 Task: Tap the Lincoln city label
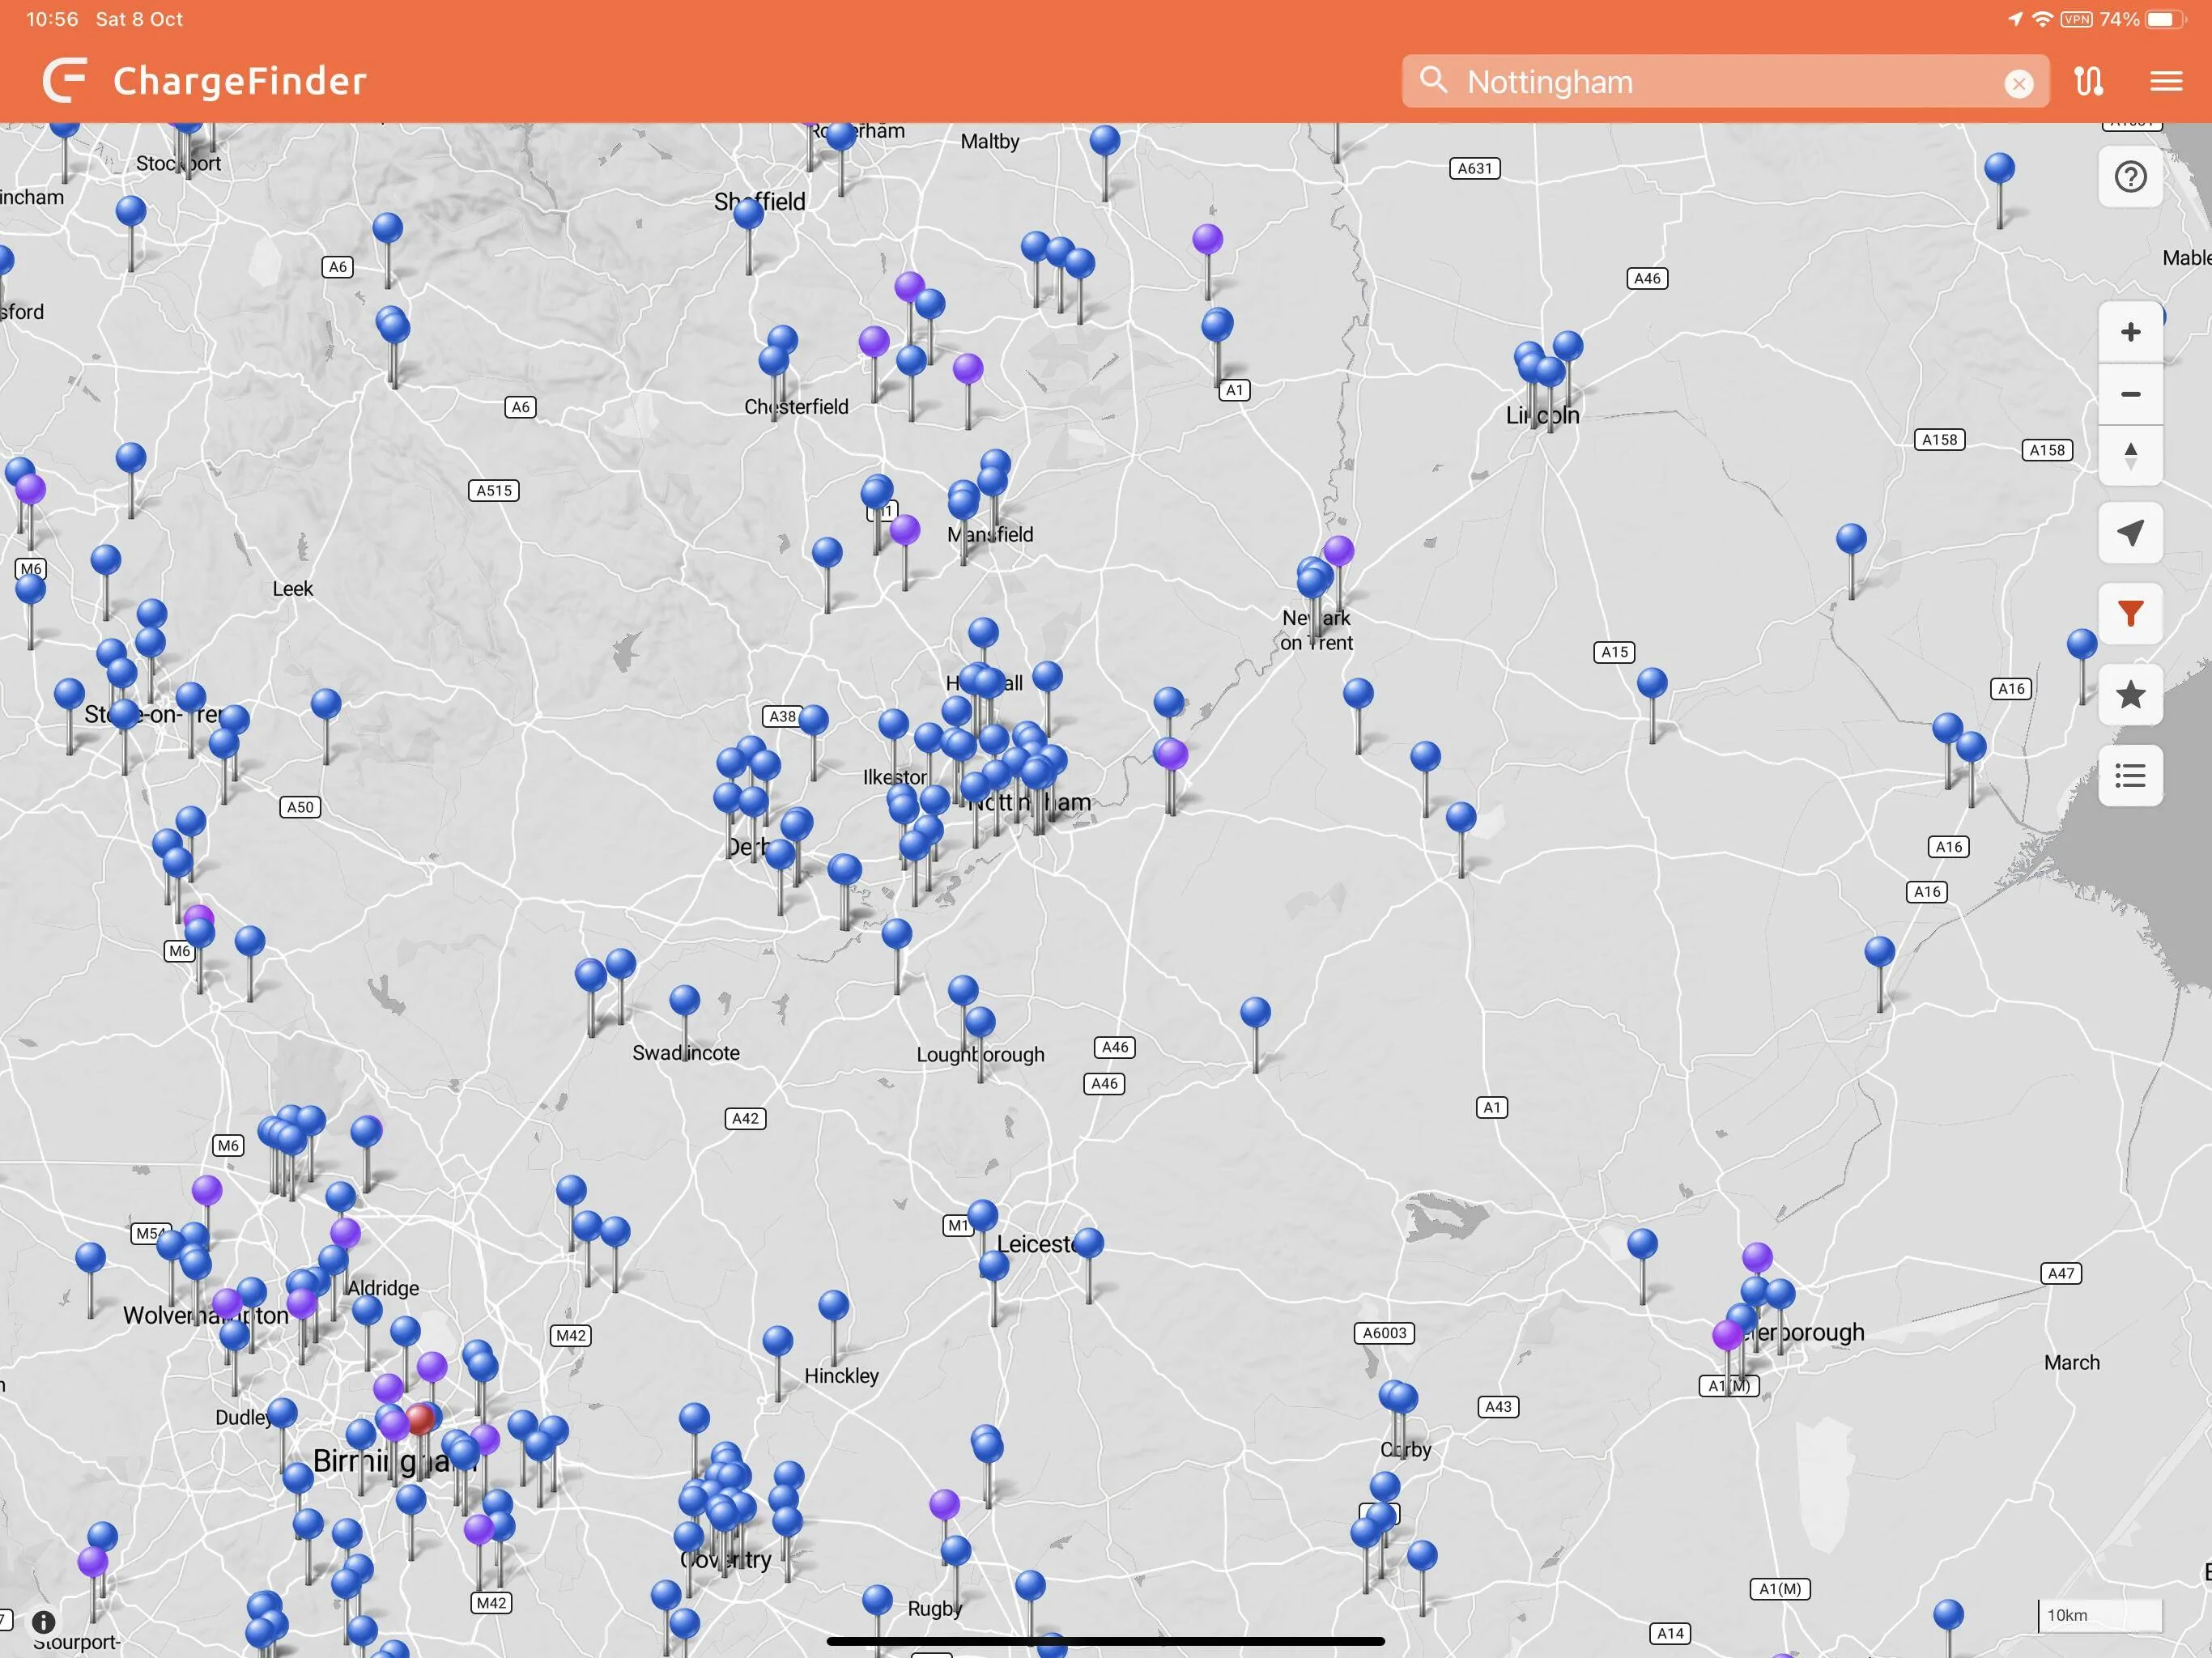[x=1543, y=415]
